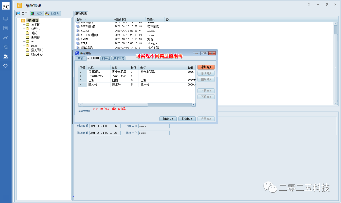Collapse the 编码管理 tree root node

click(19, 20)
